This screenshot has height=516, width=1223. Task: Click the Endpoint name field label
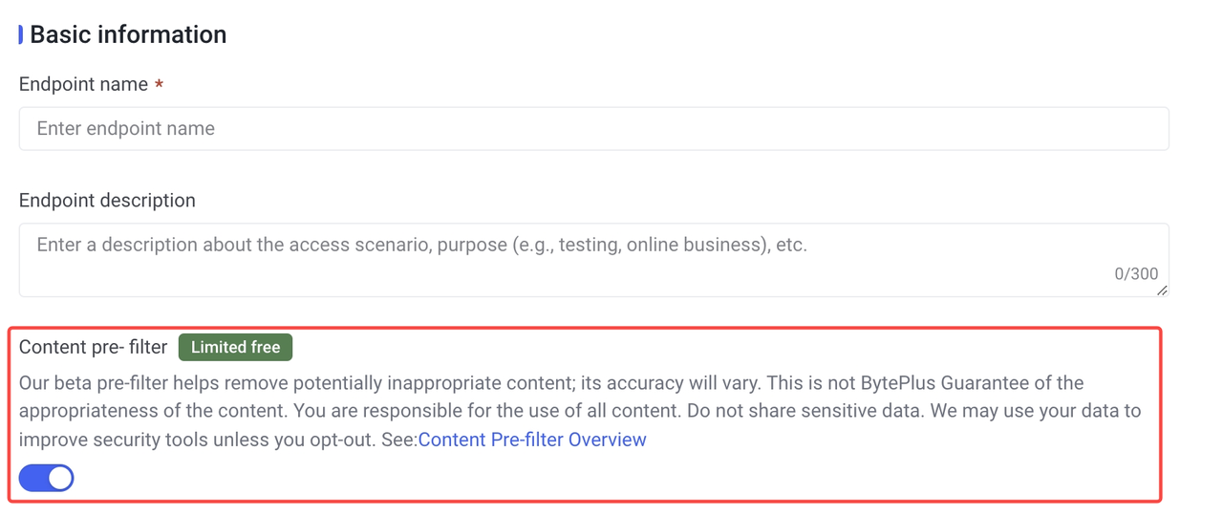(83, 84)
